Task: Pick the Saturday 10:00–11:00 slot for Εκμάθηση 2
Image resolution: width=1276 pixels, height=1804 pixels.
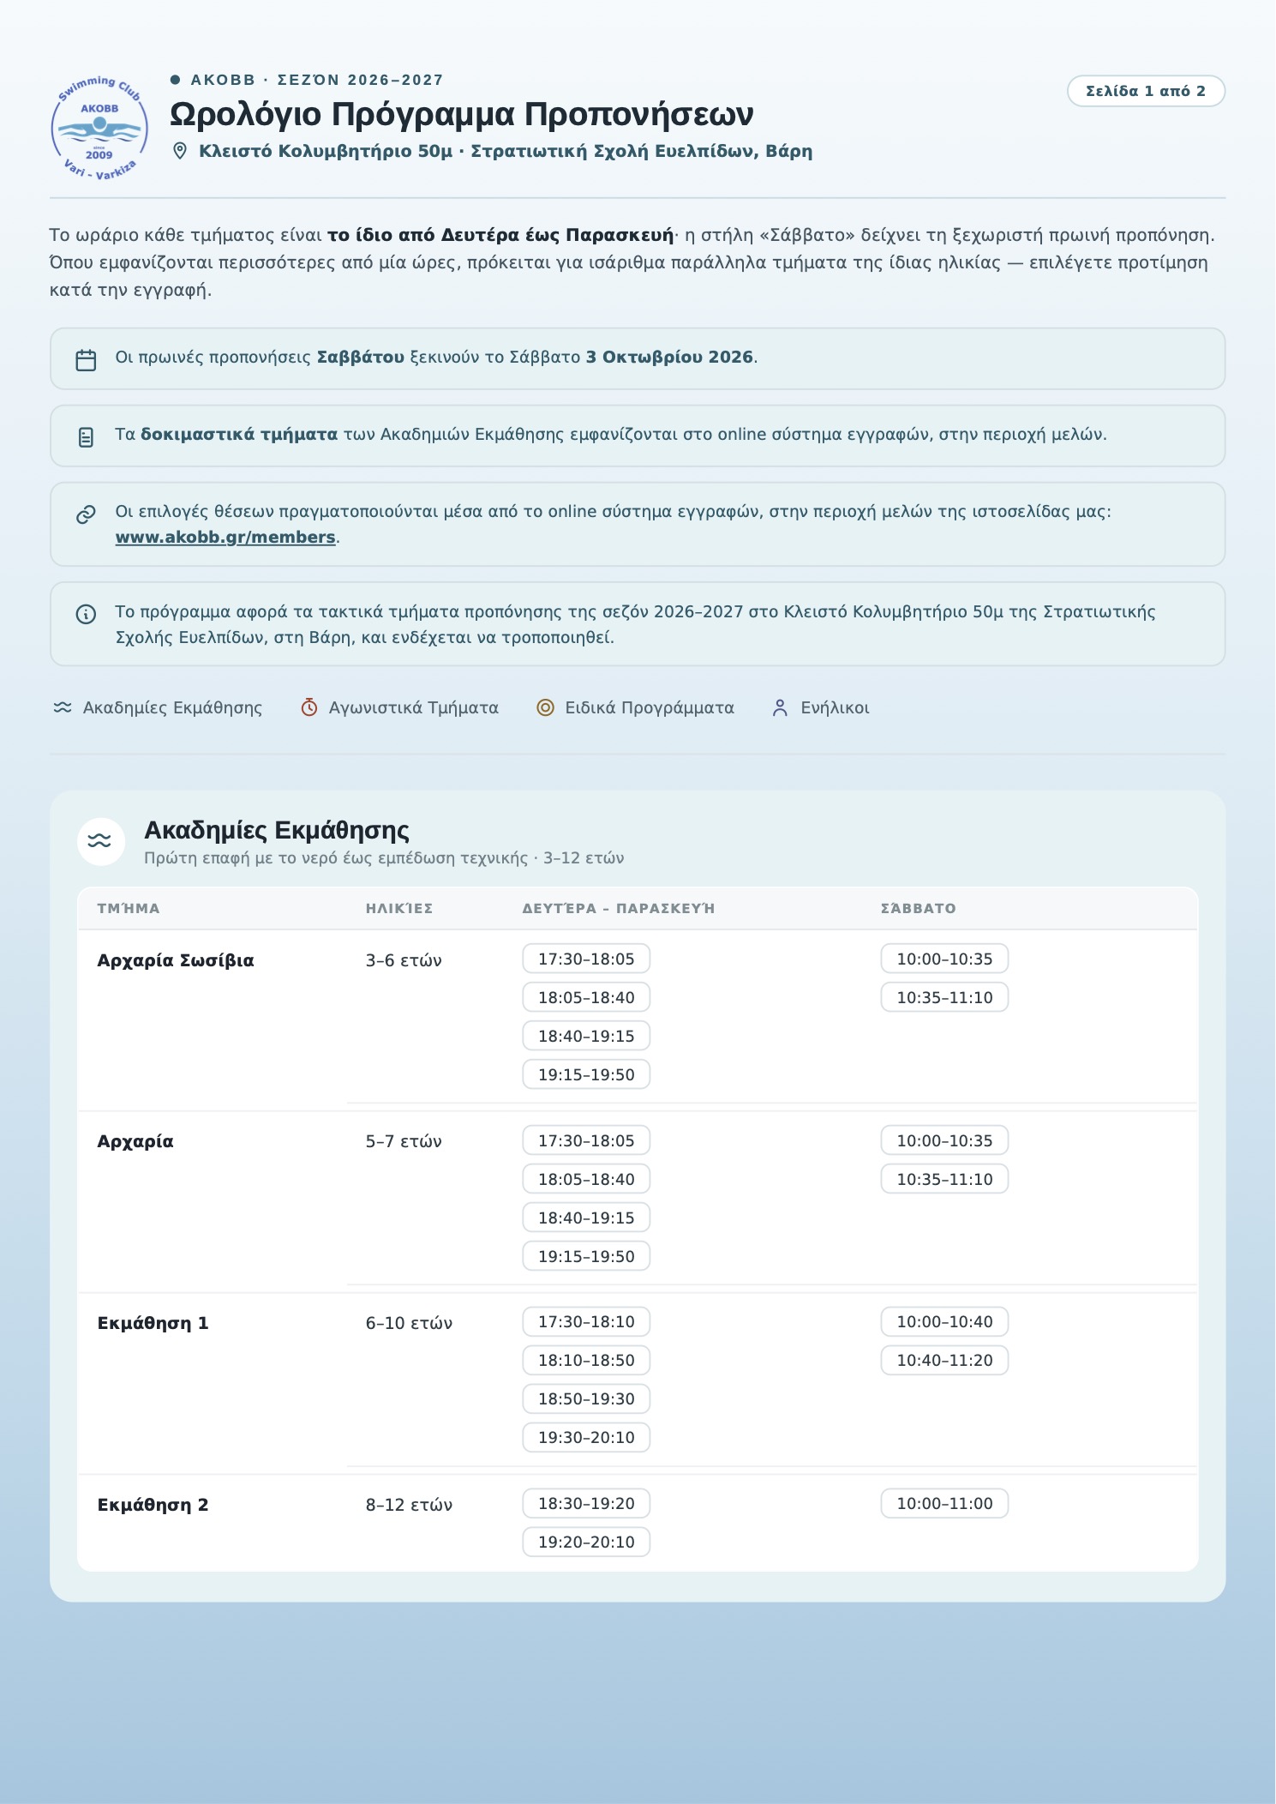Action: [x=944, y=1503]
